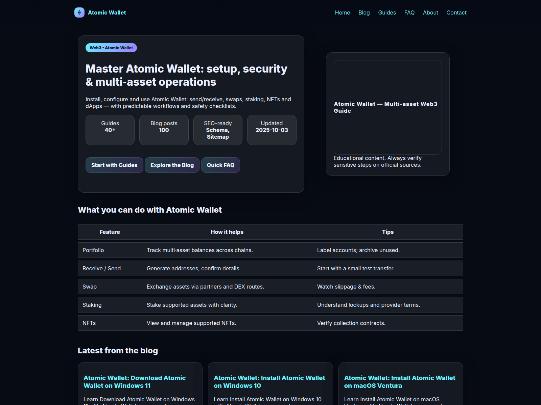Open the About nav item
This screenshot has height=405, width=541.
pyautogui.click(x=430, y=12)
